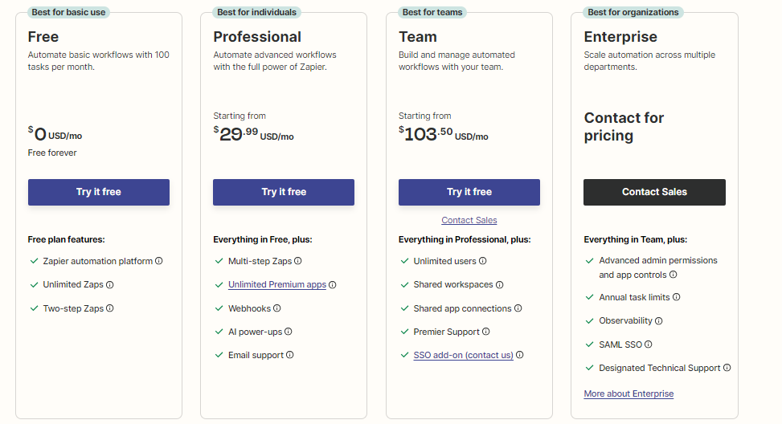Start Professional plan with Try it free
The image size is (782, 424).
(x=284, y=192)
